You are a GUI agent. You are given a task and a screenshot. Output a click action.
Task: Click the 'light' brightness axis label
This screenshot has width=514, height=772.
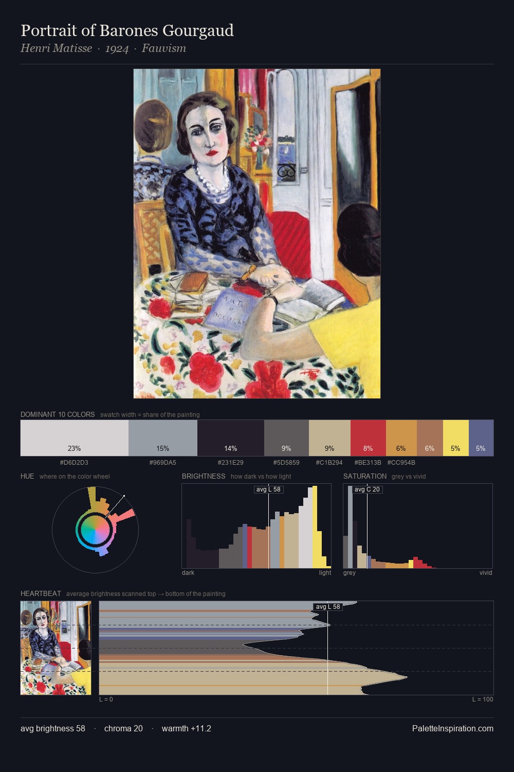325,573
